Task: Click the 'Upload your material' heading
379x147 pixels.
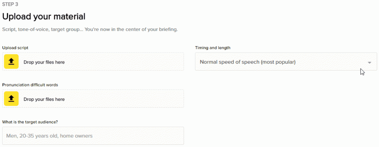Action: (x=44, y=17)
